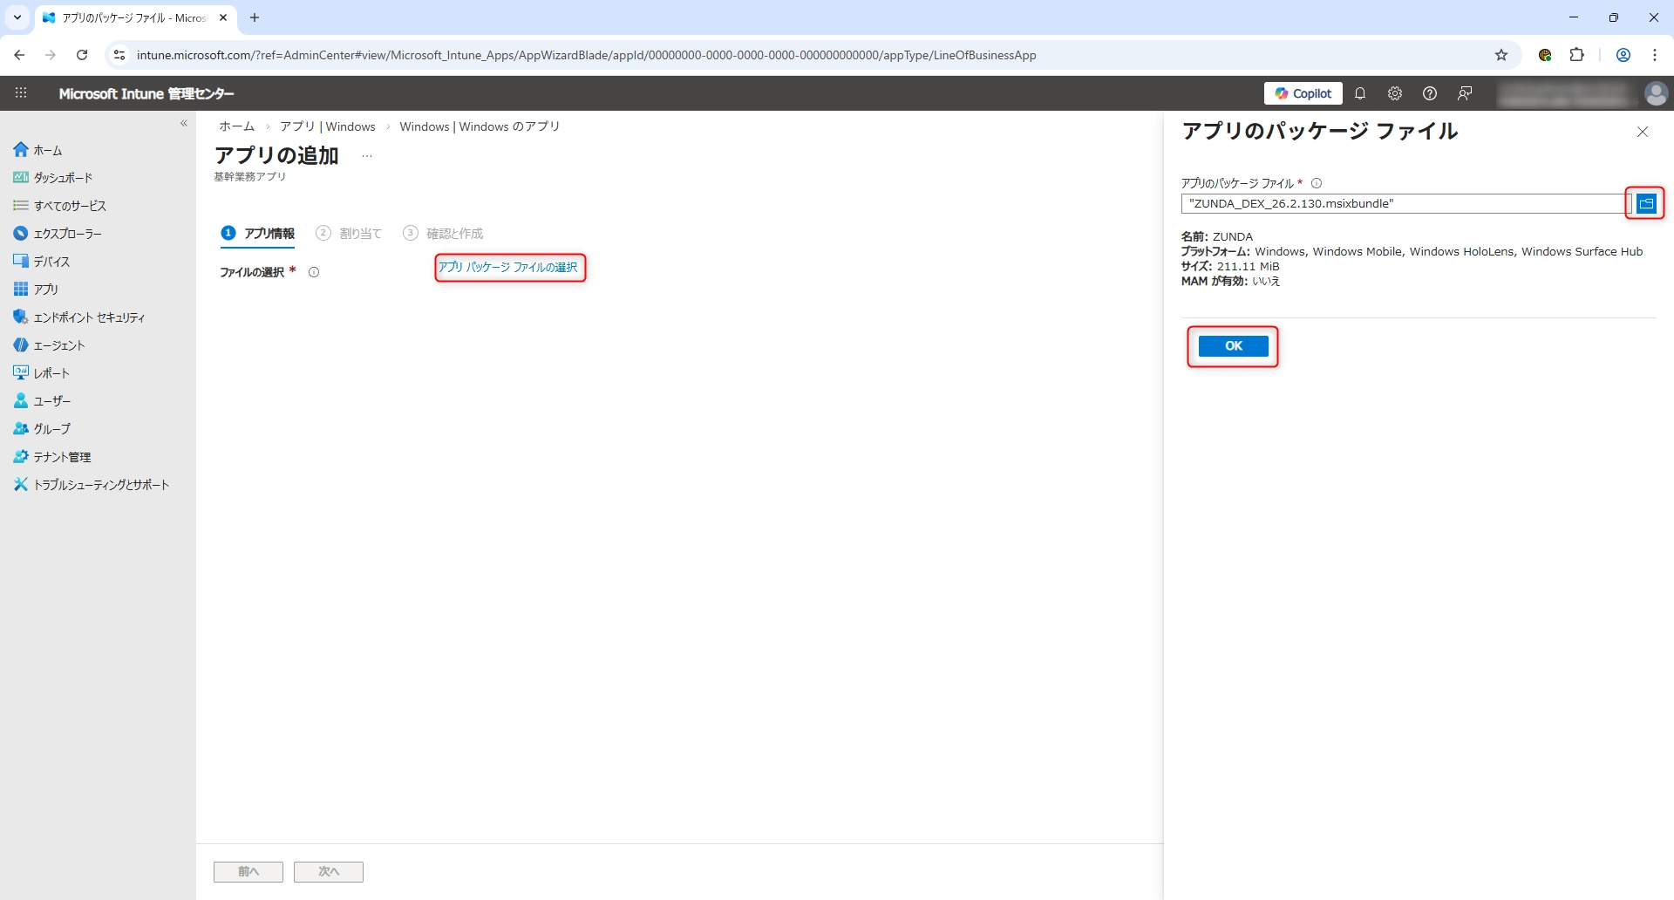The height and width of the screenshot is (900, 1674).
Task: Go to ホーム breadcrumb link
Action: [x=236, y=126]
